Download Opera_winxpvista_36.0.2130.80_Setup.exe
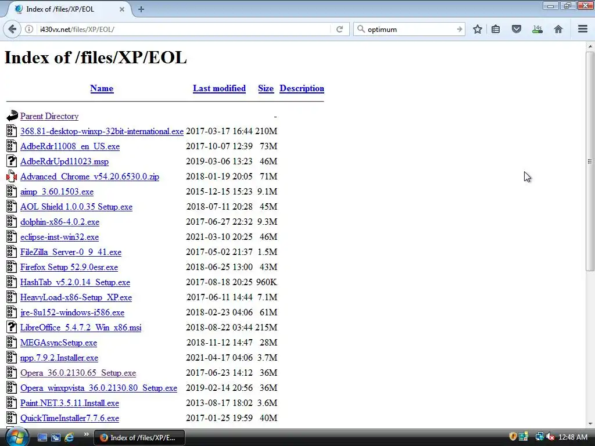This screenshot has width=595, height=446. click(x=99, y=388)
